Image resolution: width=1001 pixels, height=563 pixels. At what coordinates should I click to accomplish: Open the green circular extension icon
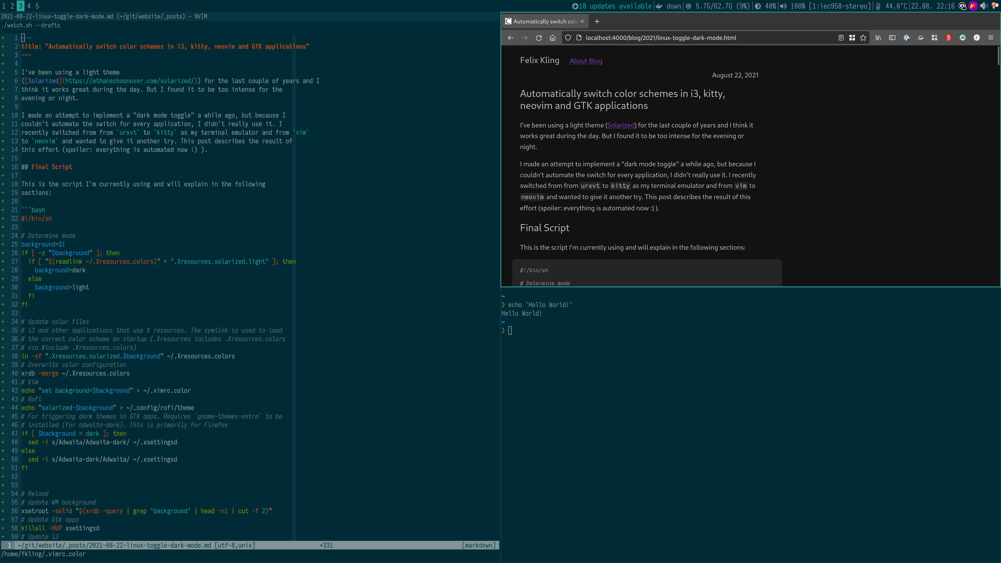coord(962,38)
